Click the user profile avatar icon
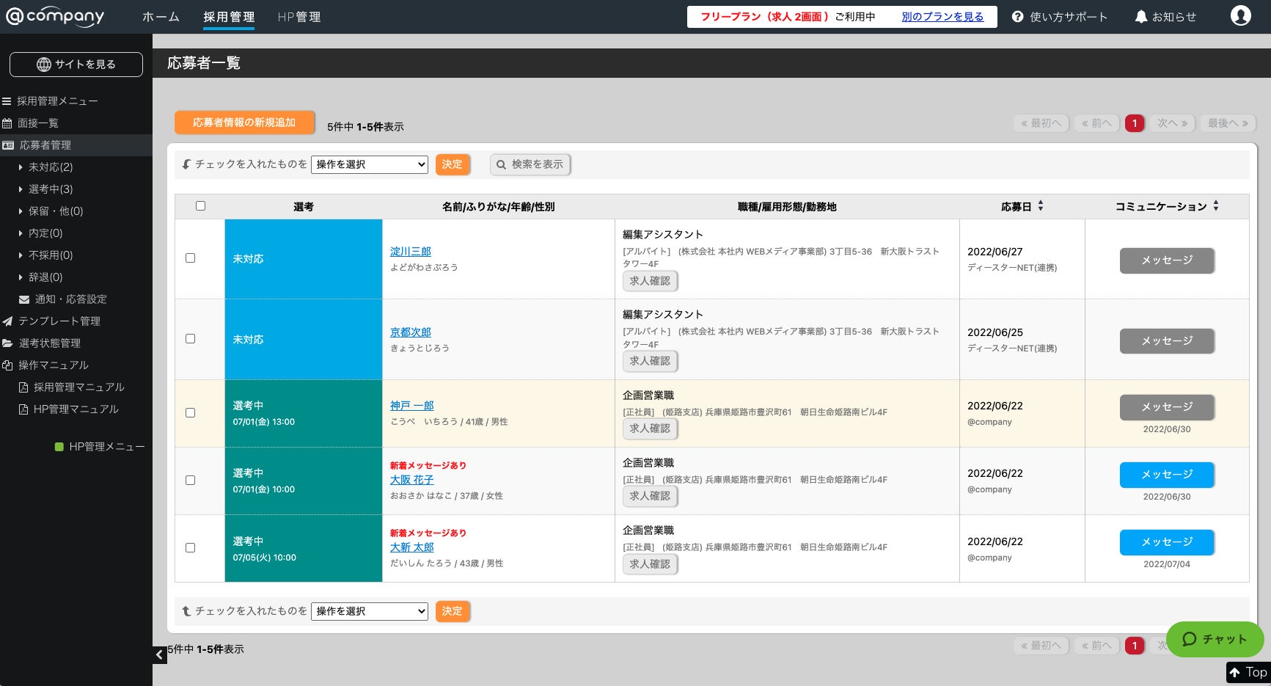Viewport: 1271px width, 686px height. (1240, 15)
